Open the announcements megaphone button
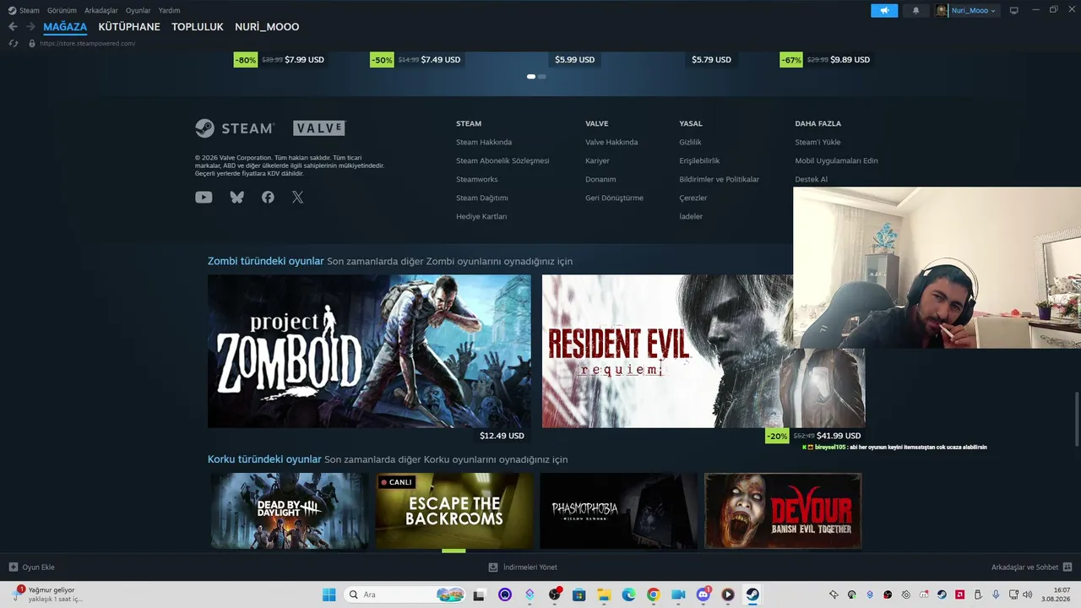This screenshot has width=1081, height=608. (x=884, y=10)
